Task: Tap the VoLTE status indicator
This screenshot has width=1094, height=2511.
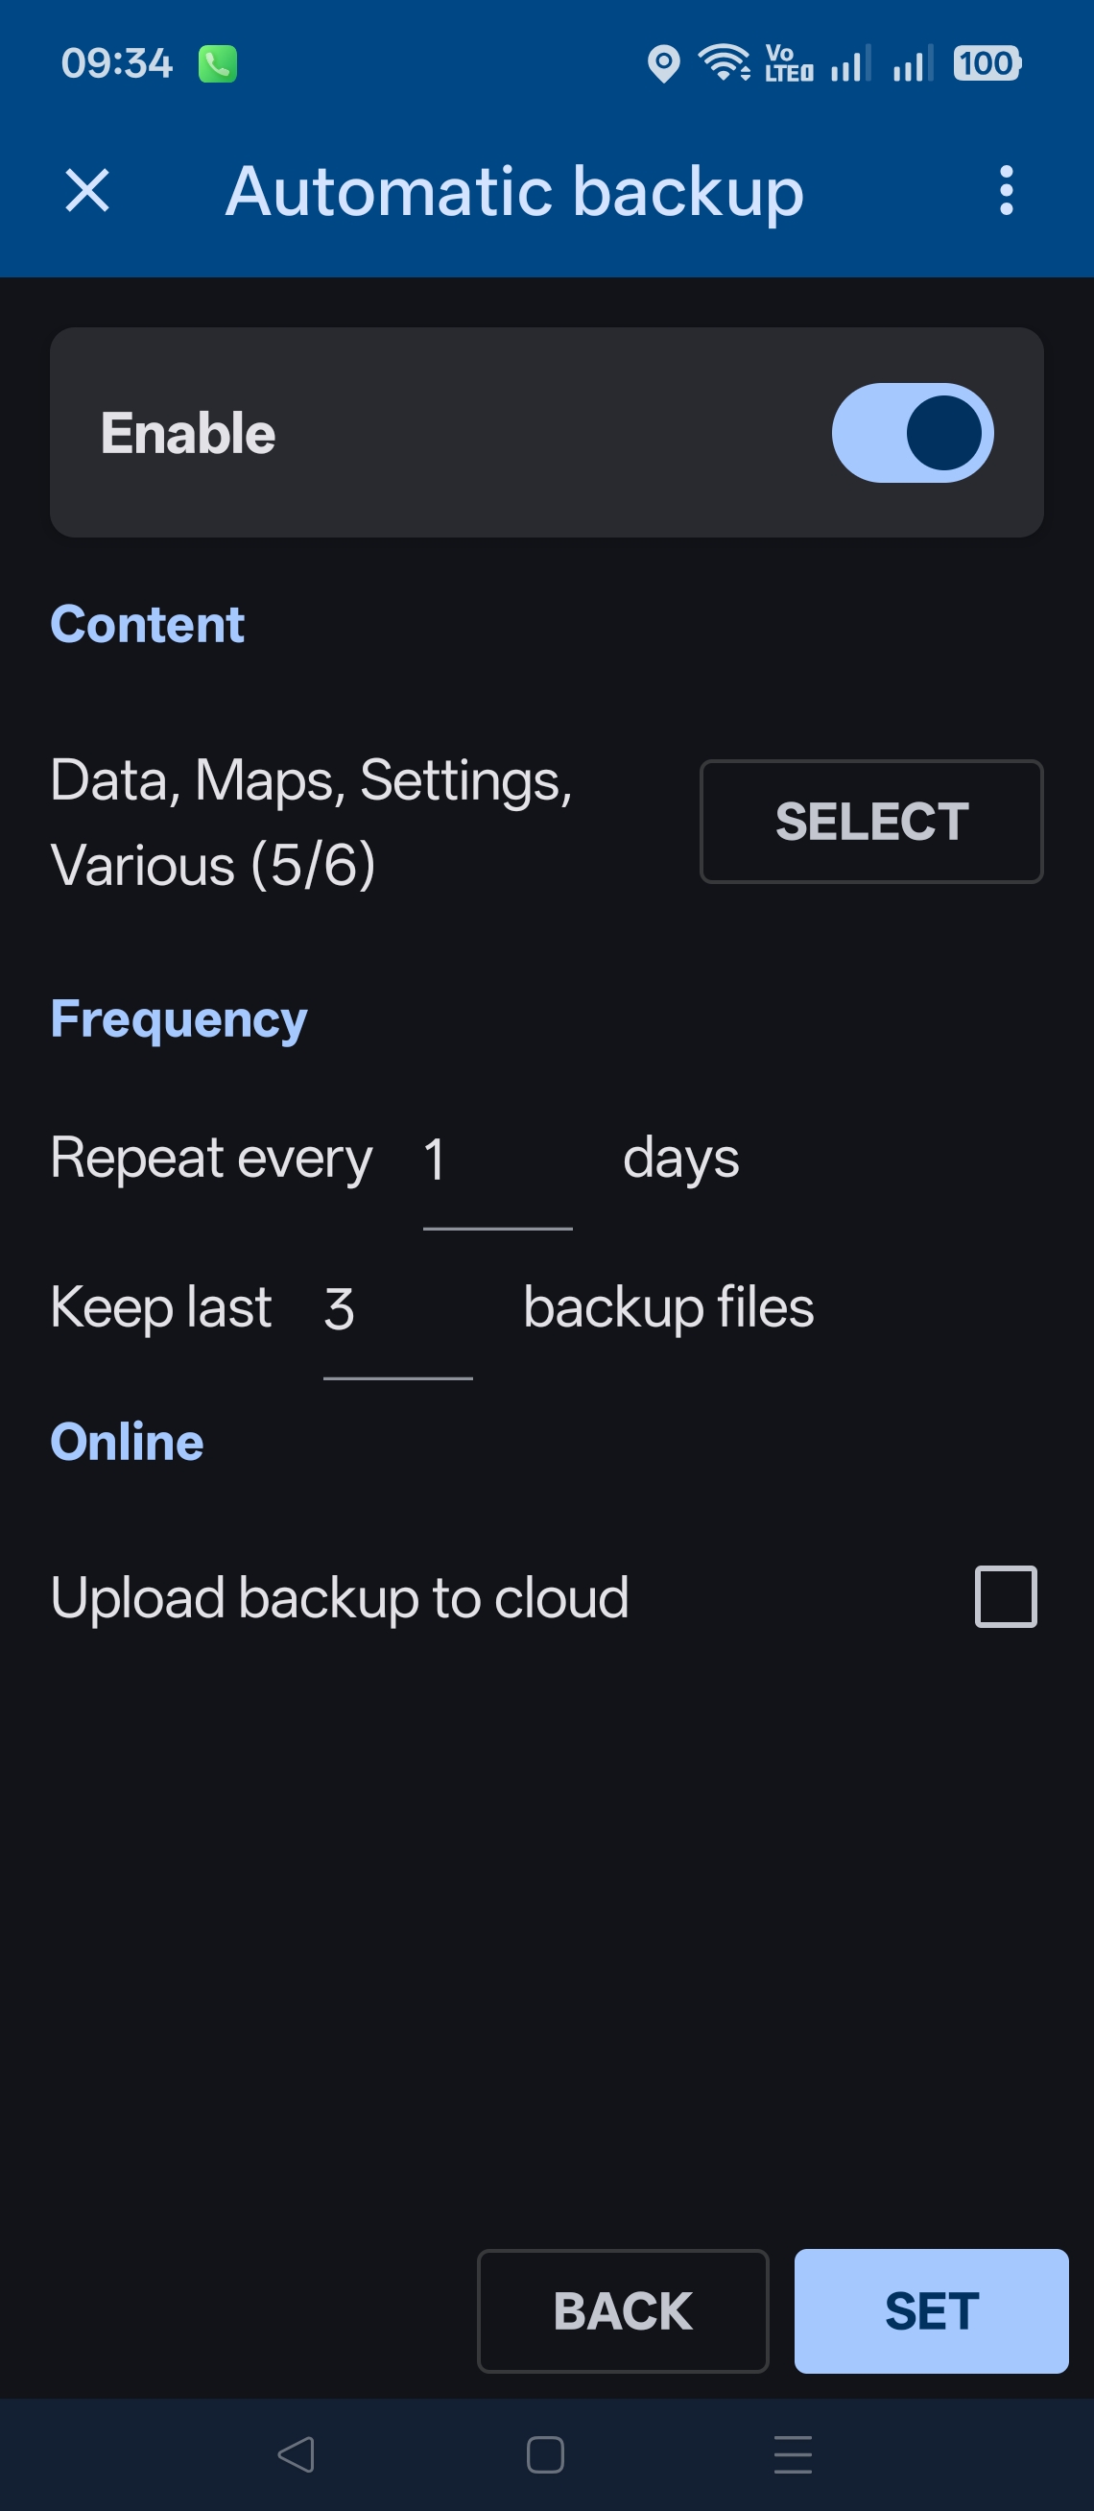Action: 788,64
